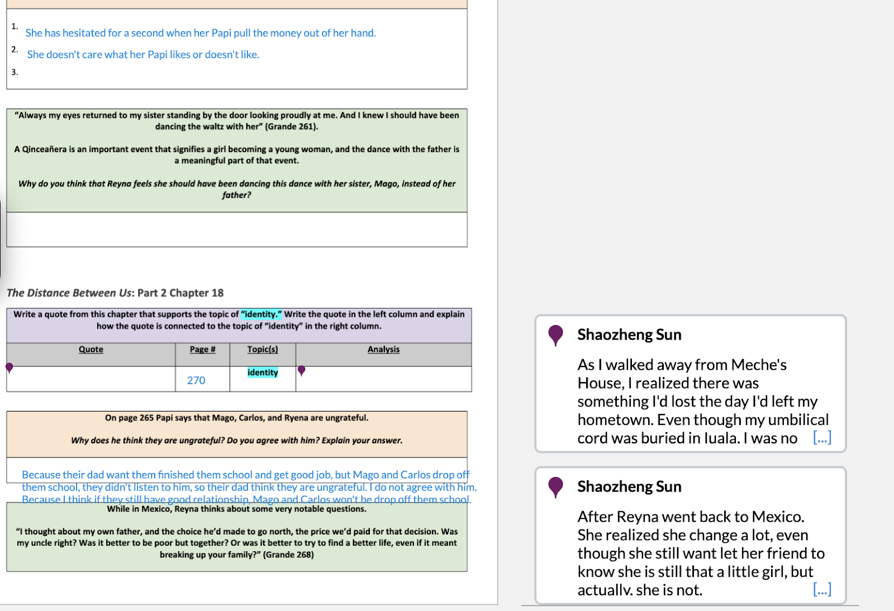Expand the truncated Meche's House comment
This screenshot has width=894, height=611.
coord(822,437)
